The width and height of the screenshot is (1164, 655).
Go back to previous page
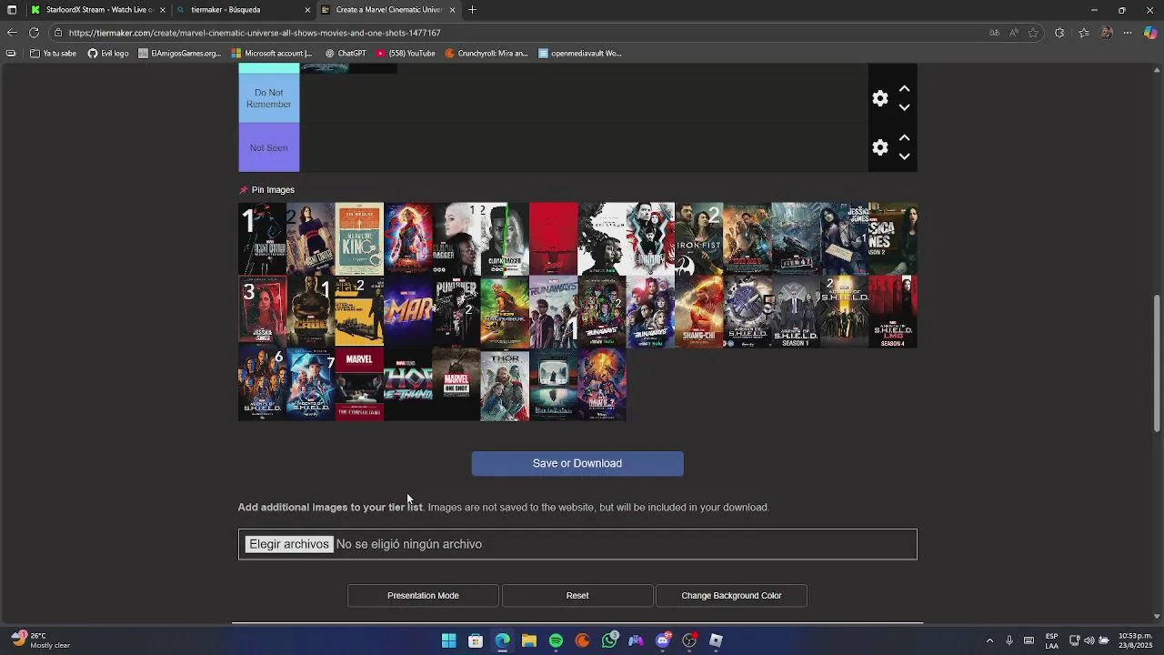[11, 33]
